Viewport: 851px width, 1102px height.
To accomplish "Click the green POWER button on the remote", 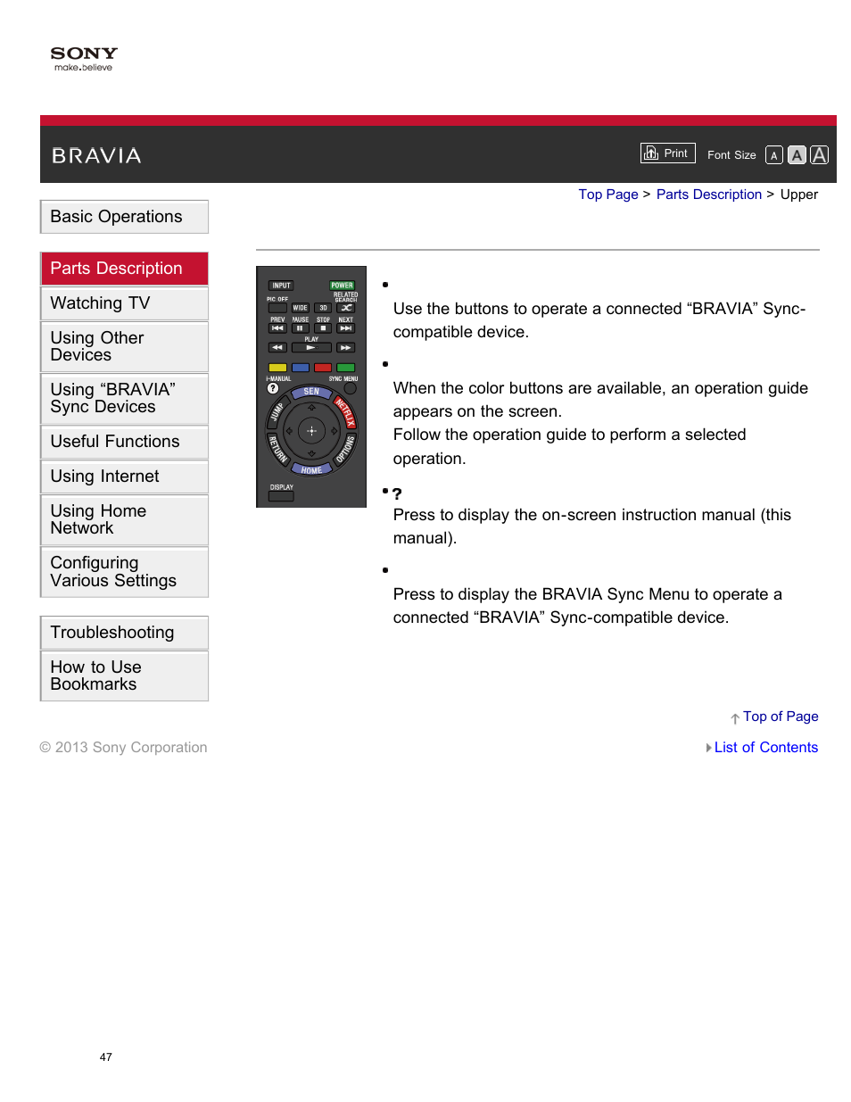I will pos(342,286).
